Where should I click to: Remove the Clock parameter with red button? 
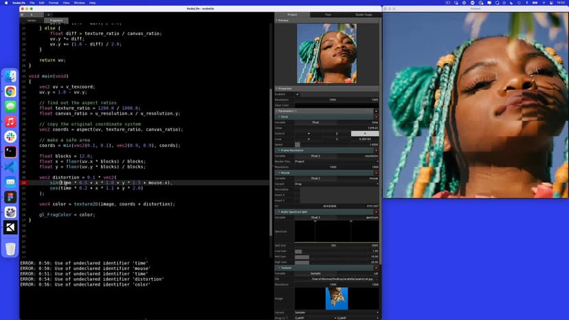click(x=376, y=117)
